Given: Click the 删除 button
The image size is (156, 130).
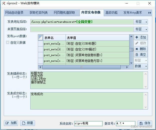Looking at the screenshot, I should (x=141, y=49).
